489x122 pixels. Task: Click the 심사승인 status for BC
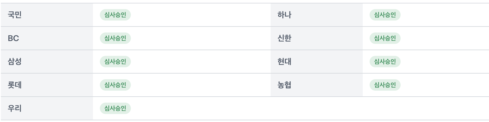pos(115,38)
